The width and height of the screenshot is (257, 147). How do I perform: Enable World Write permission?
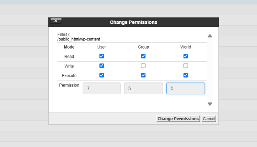tap(186, 66)
